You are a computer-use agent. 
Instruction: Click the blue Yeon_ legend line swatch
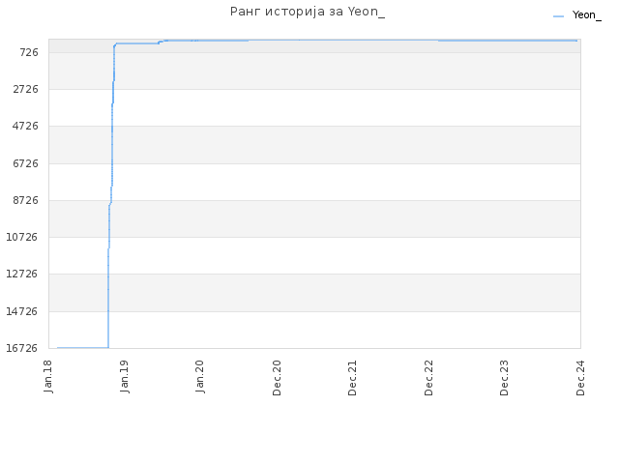coord(558,16)
